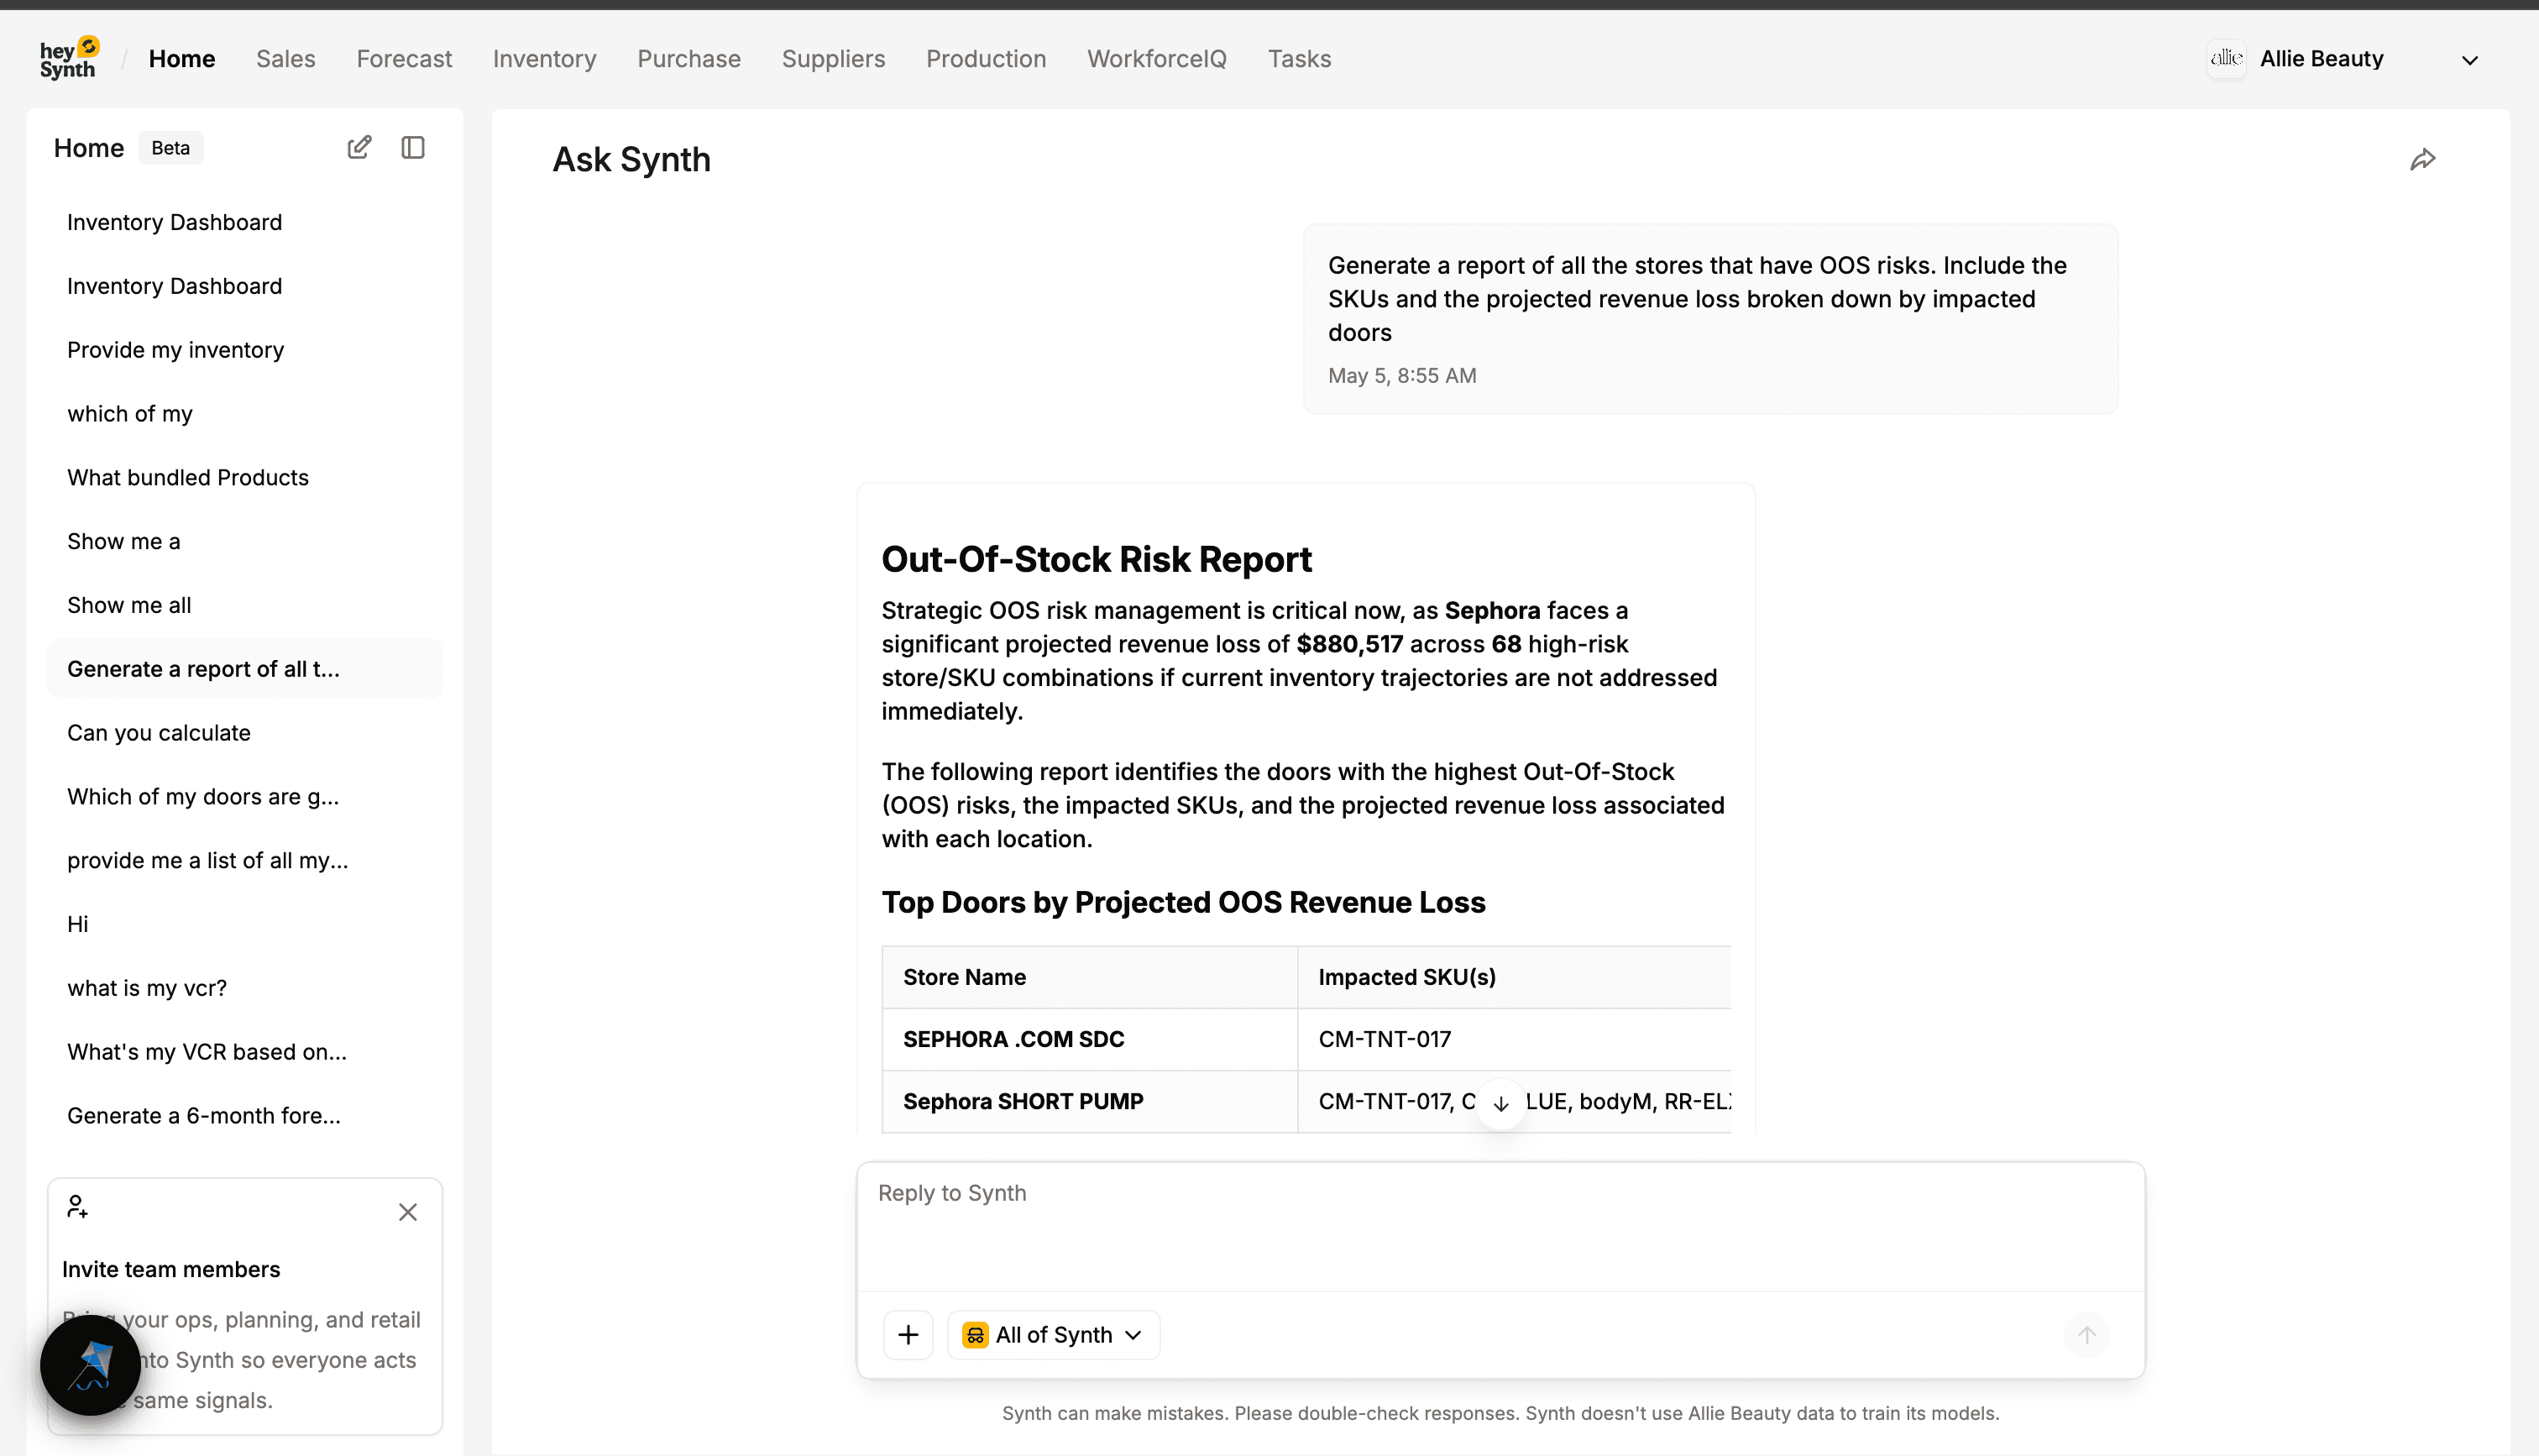Go to the Home tab
The width and height of the screenshot is (2539, 1456).
(x=182, y=59)
